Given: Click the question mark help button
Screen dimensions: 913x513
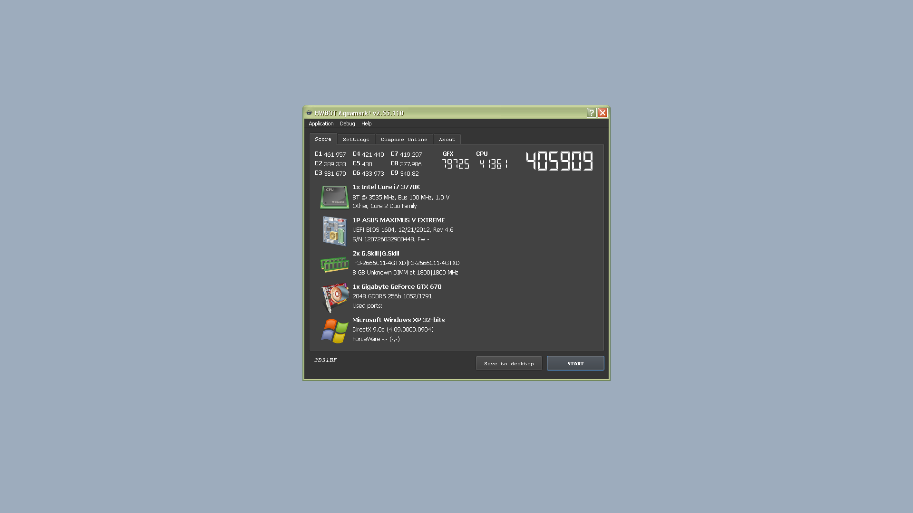Looking at the screenshot, I should pyautogui.click(x=591, y=113).
